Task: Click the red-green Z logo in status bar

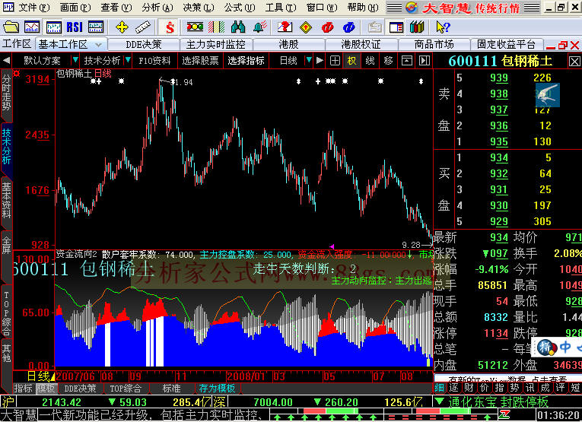Action: click(505, 414)
